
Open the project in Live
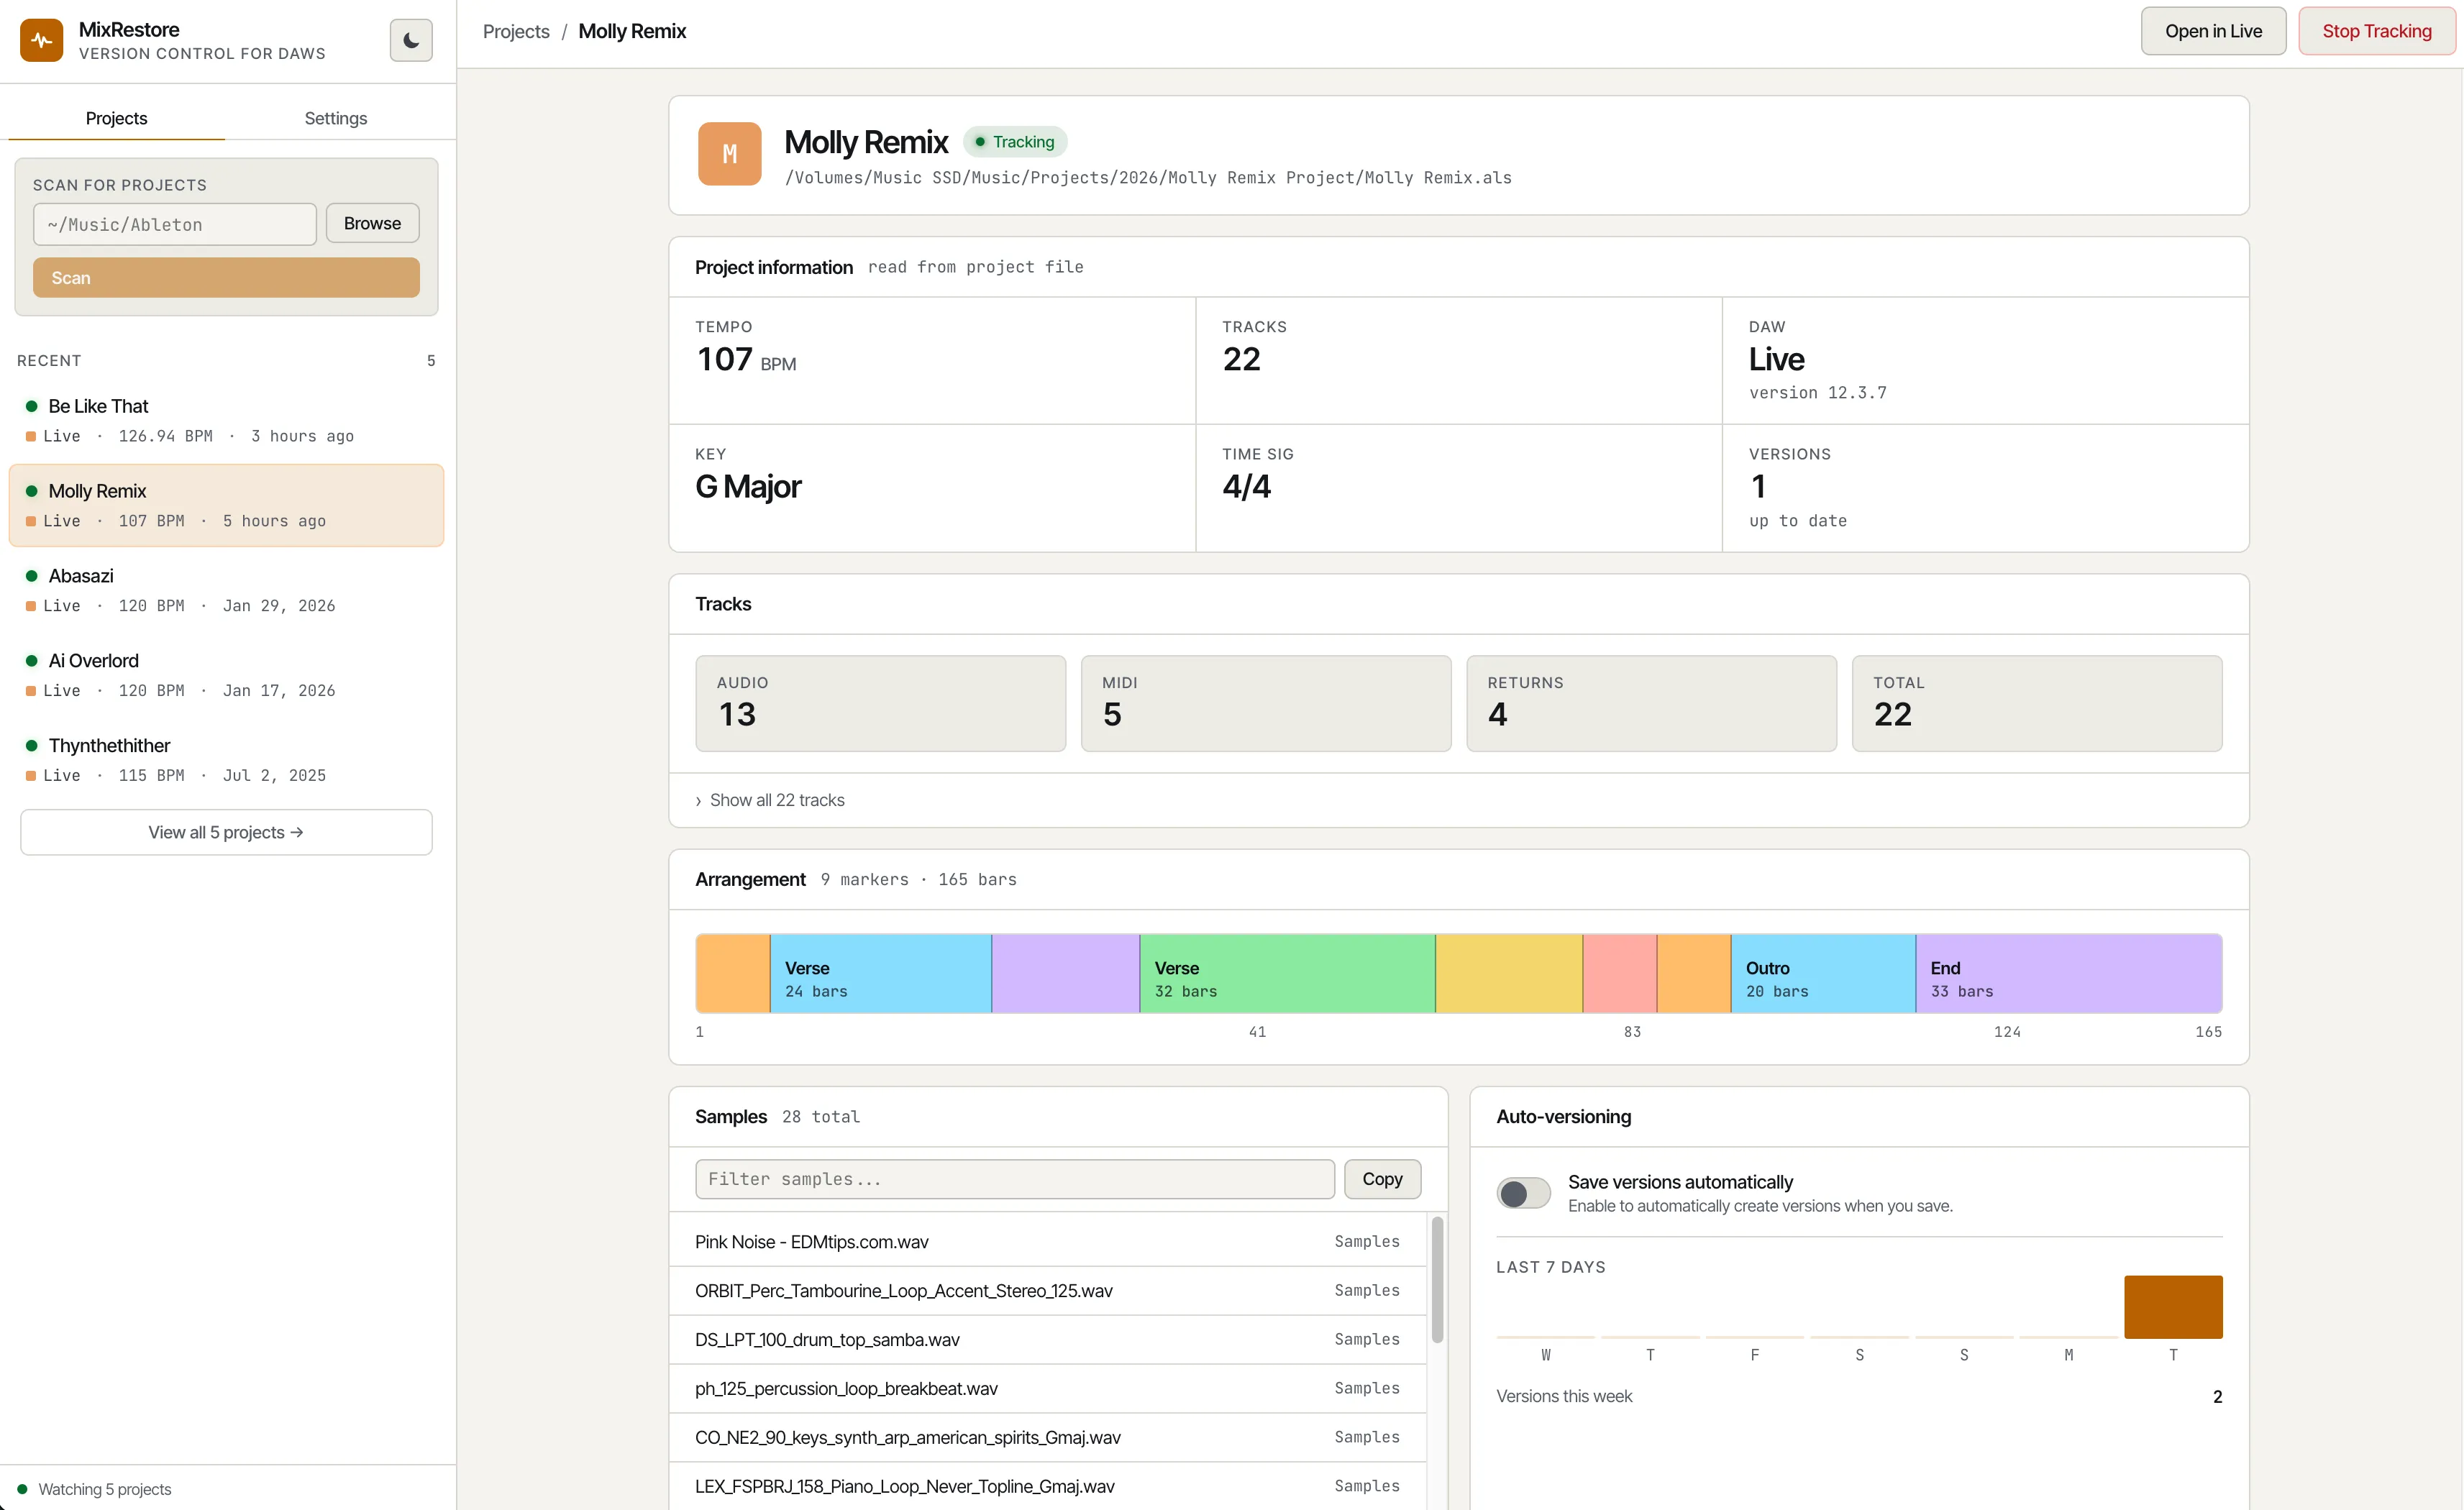tap(2212, 30)
